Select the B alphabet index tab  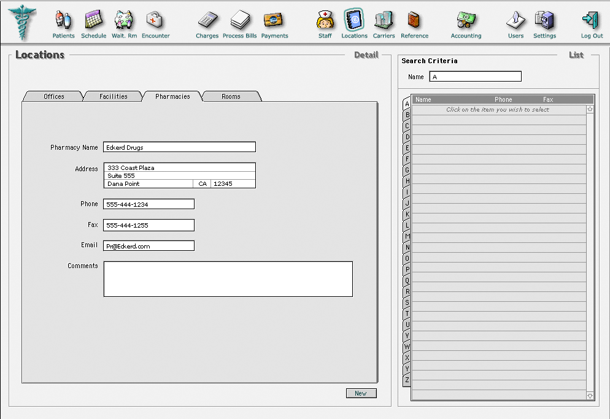[x=407, y=115]
